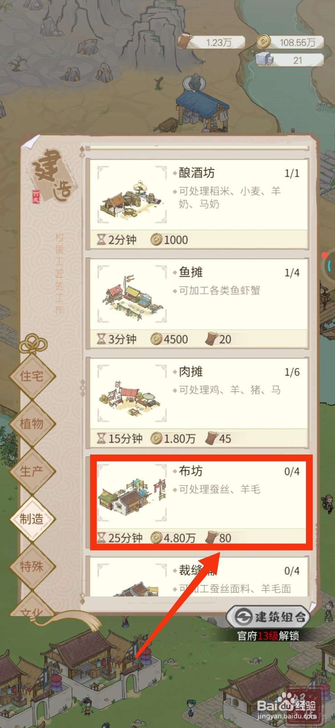Tap the hourglass icon beside 25分钟
This screenshot has height=728, width=335.
[102, 538]
